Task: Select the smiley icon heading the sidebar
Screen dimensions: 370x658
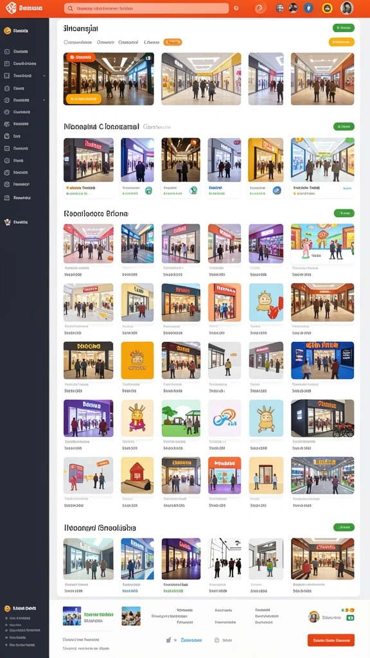Action: point(6,31)
